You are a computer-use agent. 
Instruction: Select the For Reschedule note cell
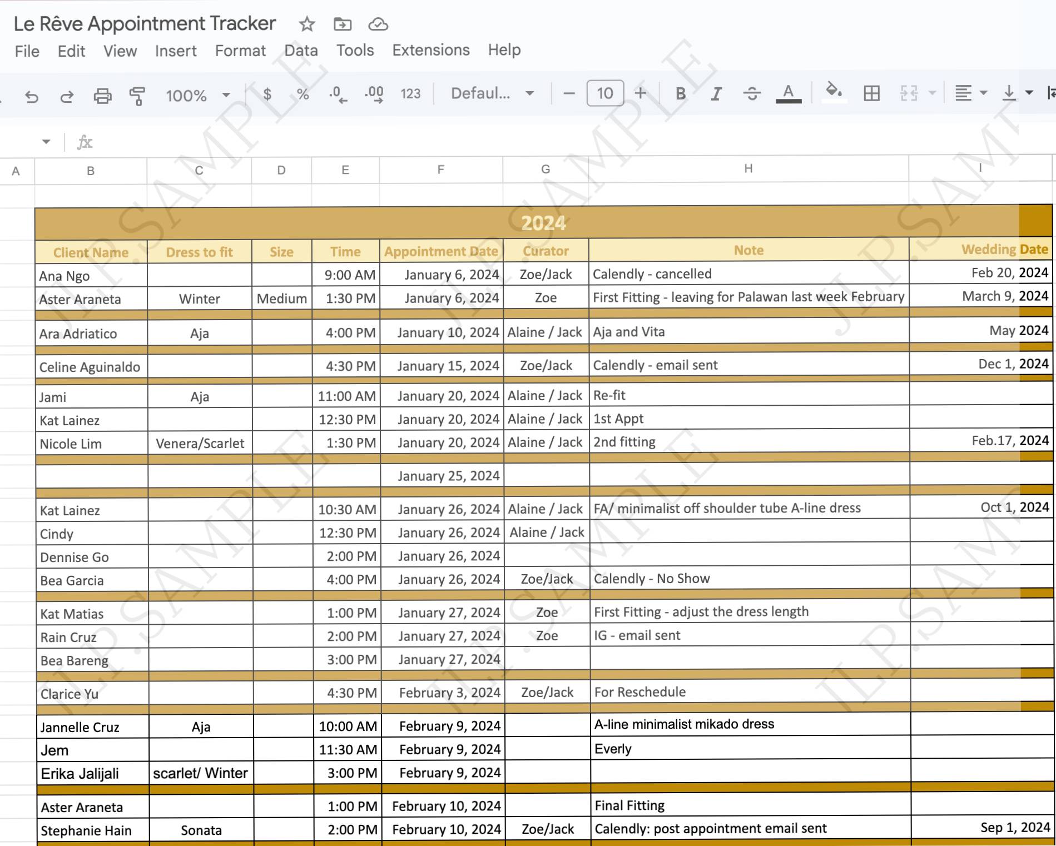(751, 692)
